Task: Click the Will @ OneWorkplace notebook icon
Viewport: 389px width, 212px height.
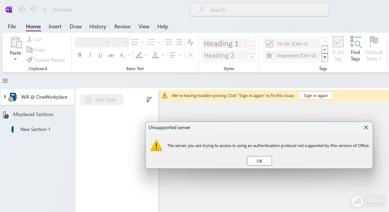Action: coord(12,97)
